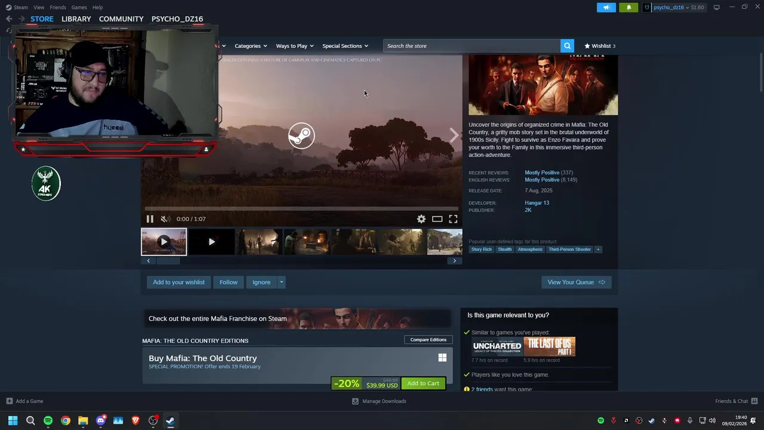Screen dimensions: 764x430
Task: Open File Explorer from the taskbar
Action: [83, 420]
